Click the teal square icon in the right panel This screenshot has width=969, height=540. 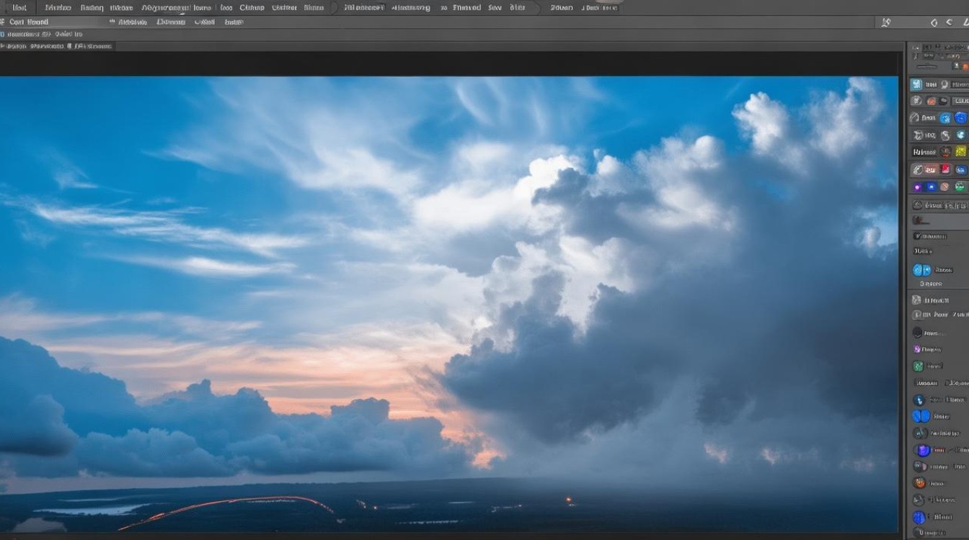click(916, 84)
